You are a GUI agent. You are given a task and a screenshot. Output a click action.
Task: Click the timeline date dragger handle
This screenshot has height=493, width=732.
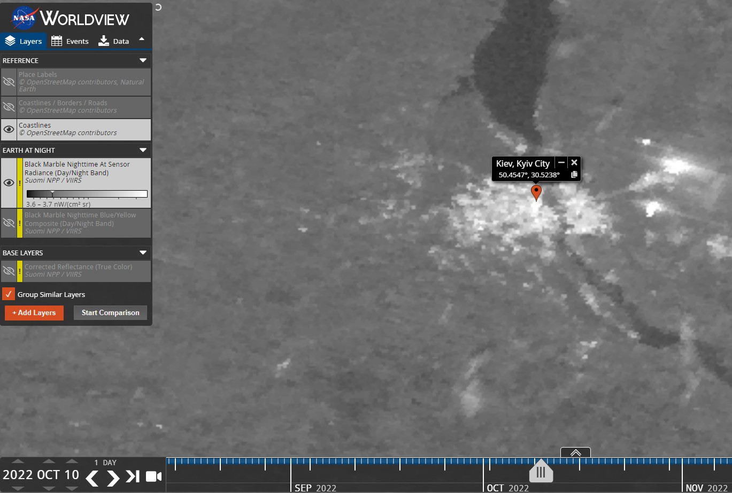point(541,471)
